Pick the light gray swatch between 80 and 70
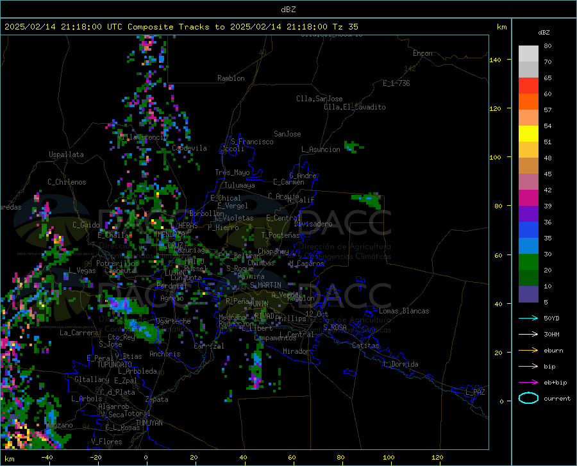The image size is (577, 466). pyautogui.click(x=528, y=54)
